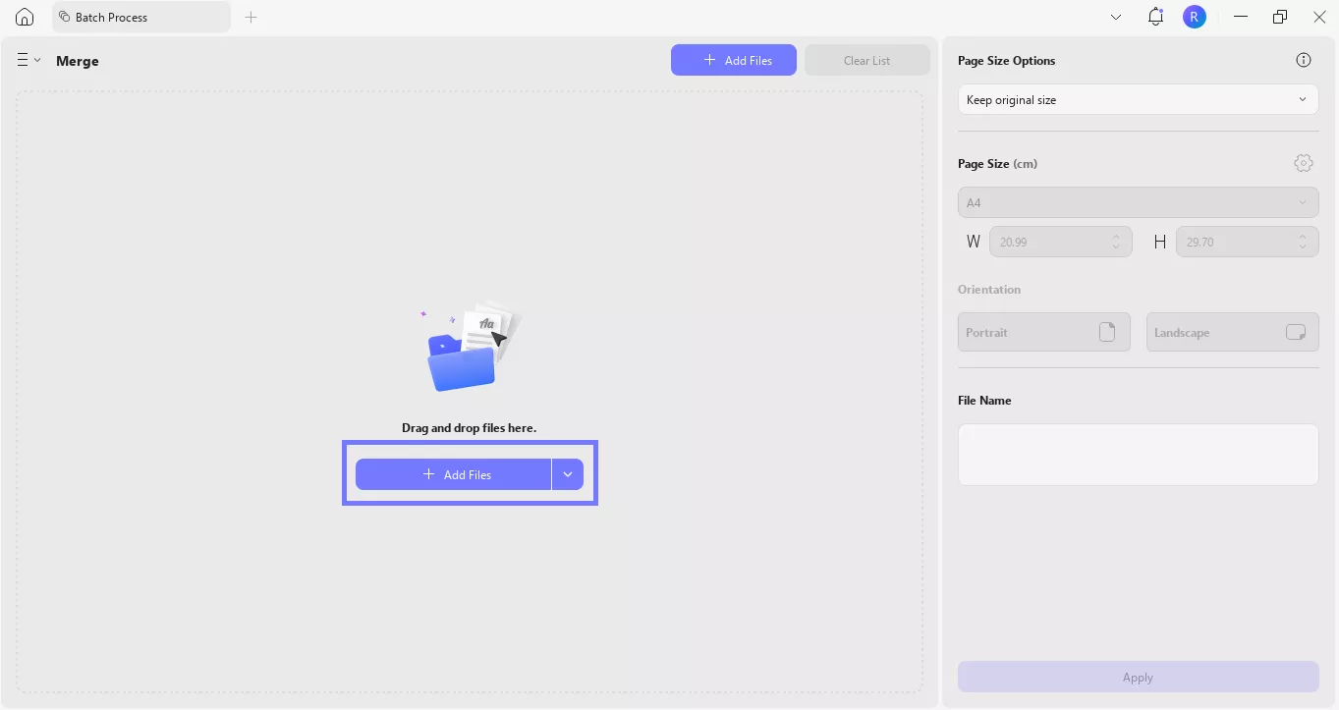Expand the title bar chevron dropdown
The width and height of the screenshot is (1339, 710).
coord(1116,17)
